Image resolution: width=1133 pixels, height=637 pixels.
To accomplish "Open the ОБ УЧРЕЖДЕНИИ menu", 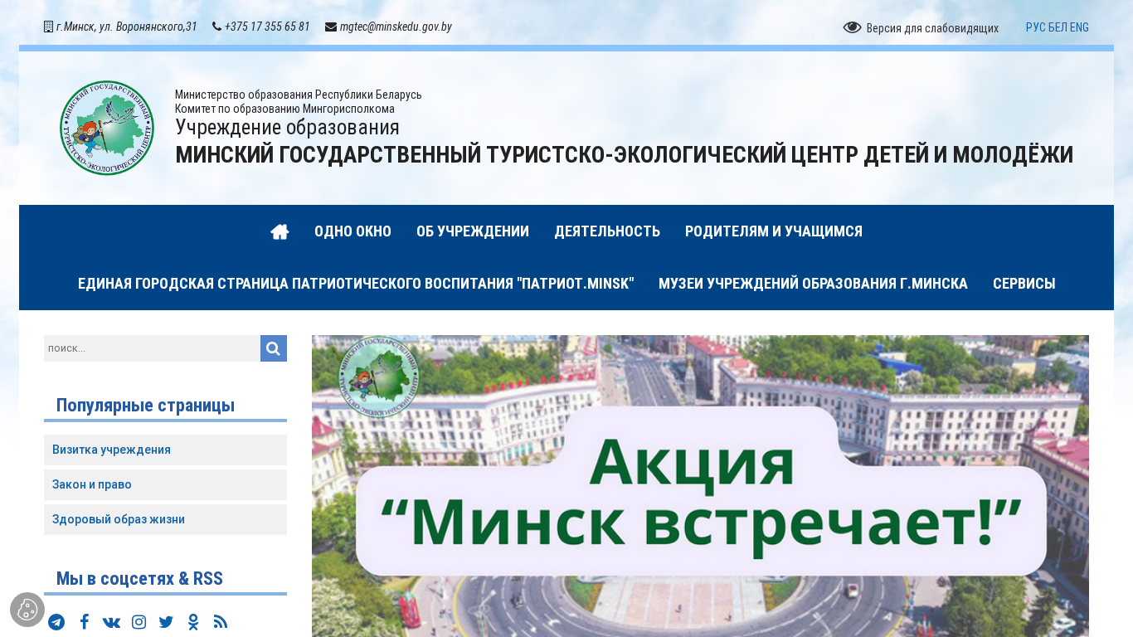I will coord(473,231).
